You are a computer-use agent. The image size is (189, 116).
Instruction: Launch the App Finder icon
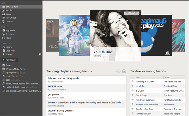pos(4,31)
